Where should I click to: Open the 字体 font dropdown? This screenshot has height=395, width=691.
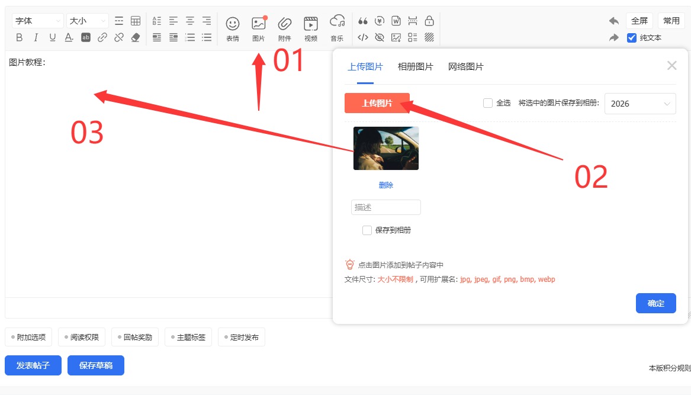[37, 21]
